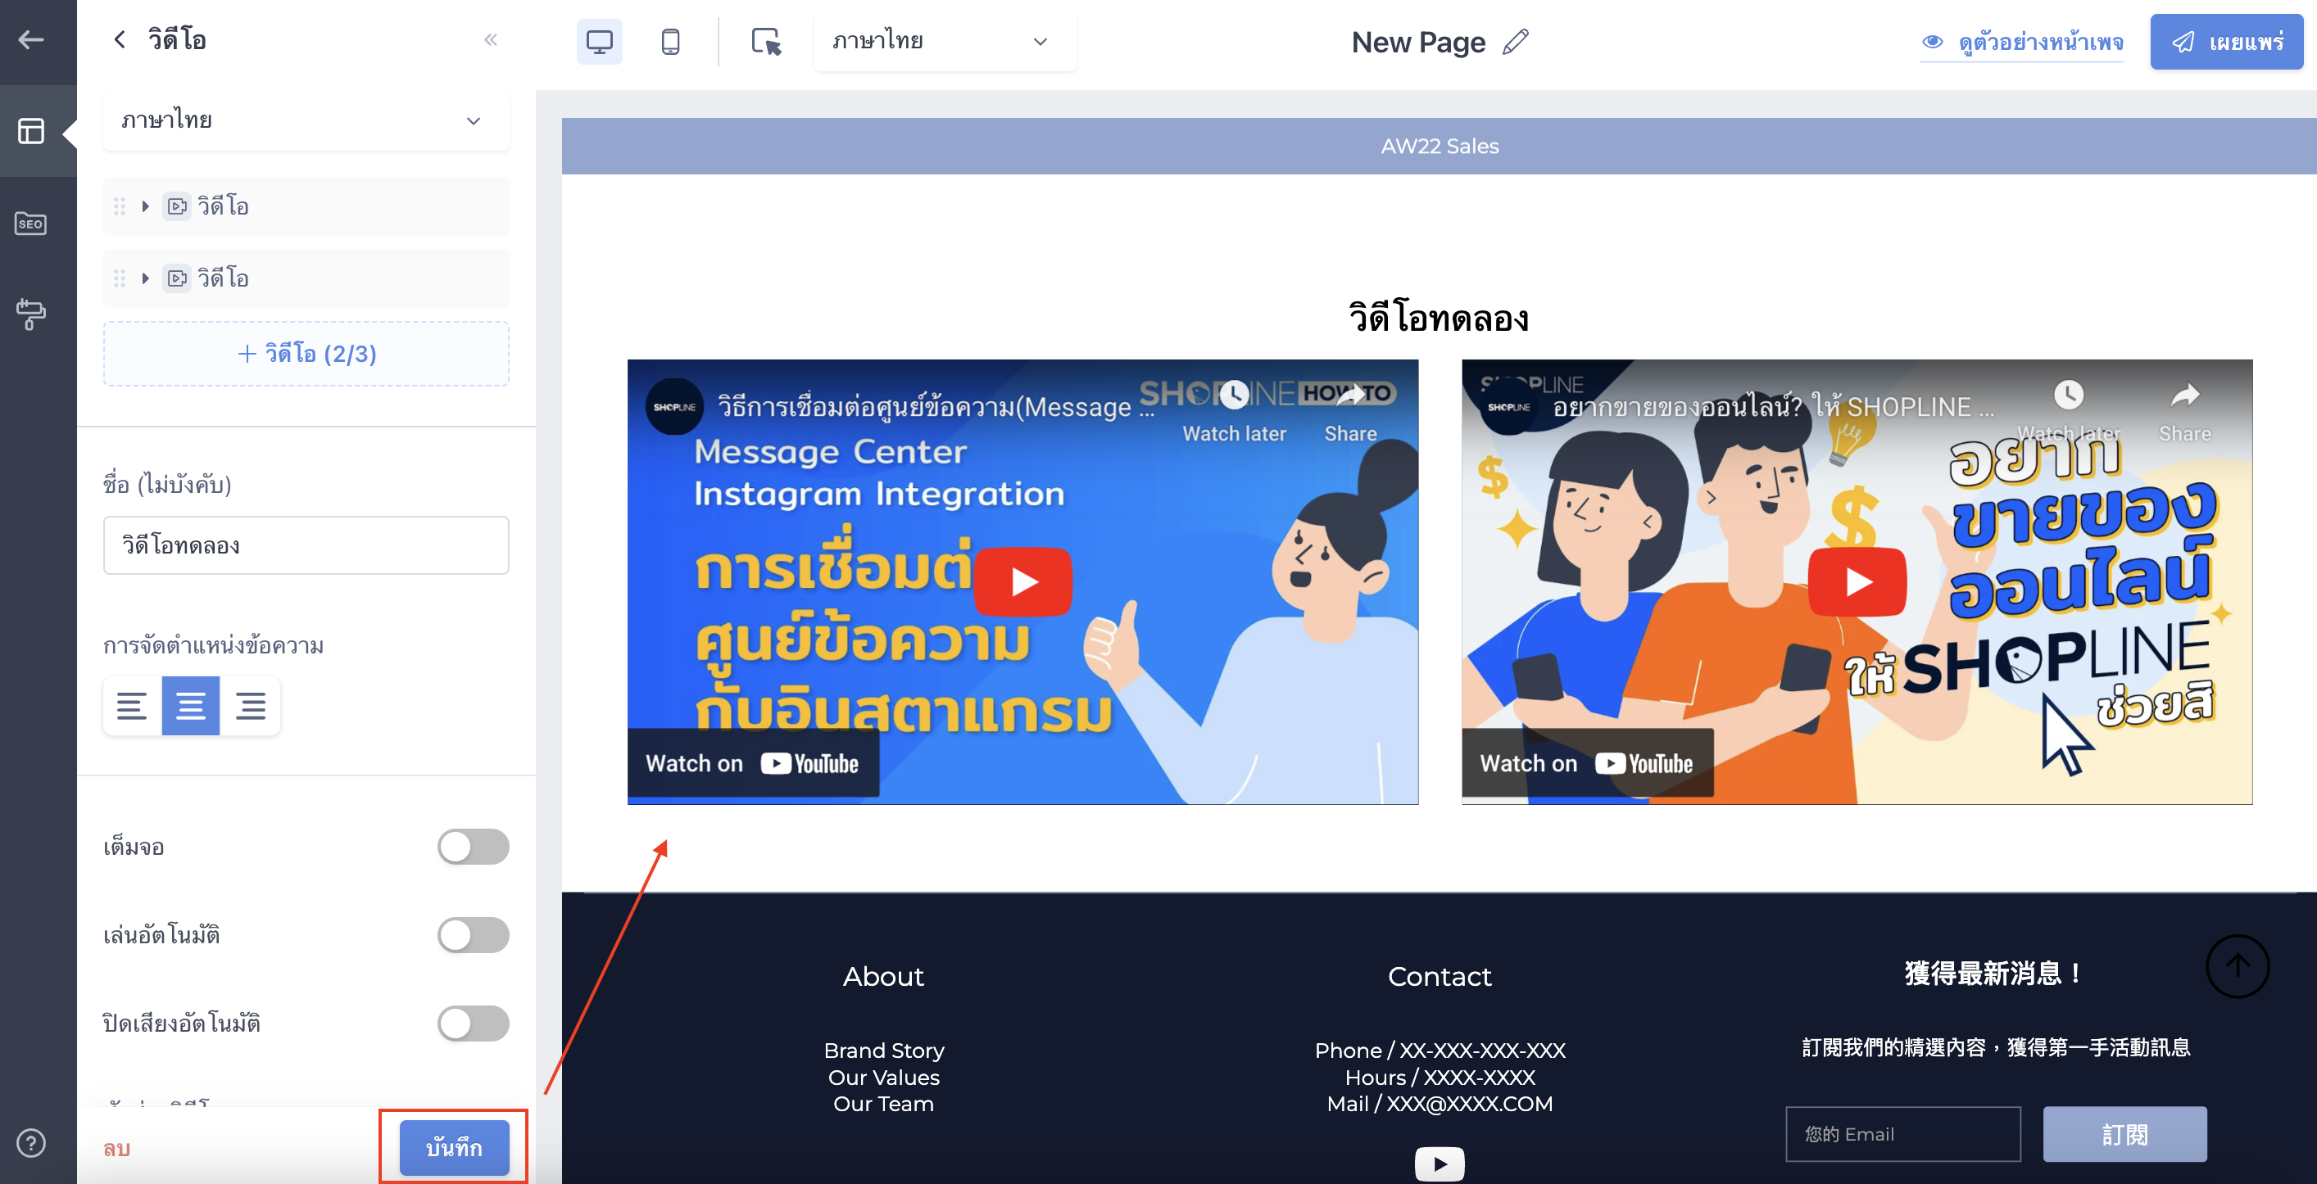Screen dimensions: 2317x1184
Task: Click the 您的 Email input field
Action: 1903,1134
